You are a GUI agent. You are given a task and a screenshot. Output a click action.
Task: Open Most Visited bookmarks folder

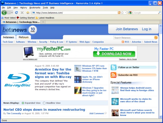coord(8,18)
